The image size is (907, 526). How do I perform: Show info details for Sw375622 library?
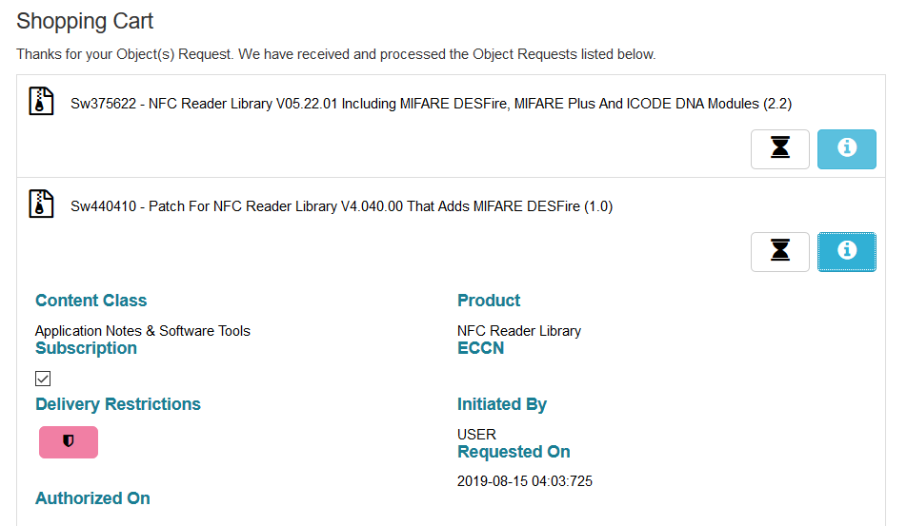point(846,149)
